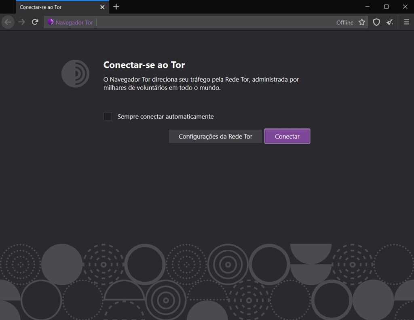
Task: Reload the page with the refresh icon
Action: click(35, 22)
